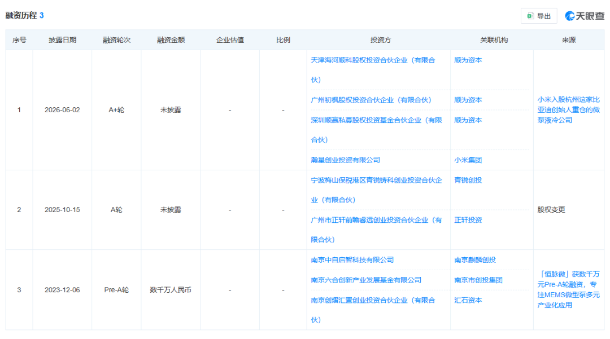
Task: Select amount 数千万人民币
Action: coord(171,290)
